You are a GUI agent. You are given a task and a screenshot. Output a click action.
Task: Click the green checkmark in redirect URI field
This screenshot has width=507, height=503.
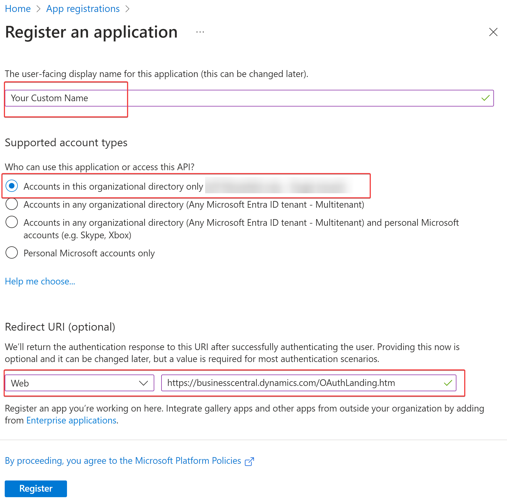tap(448, 383)
